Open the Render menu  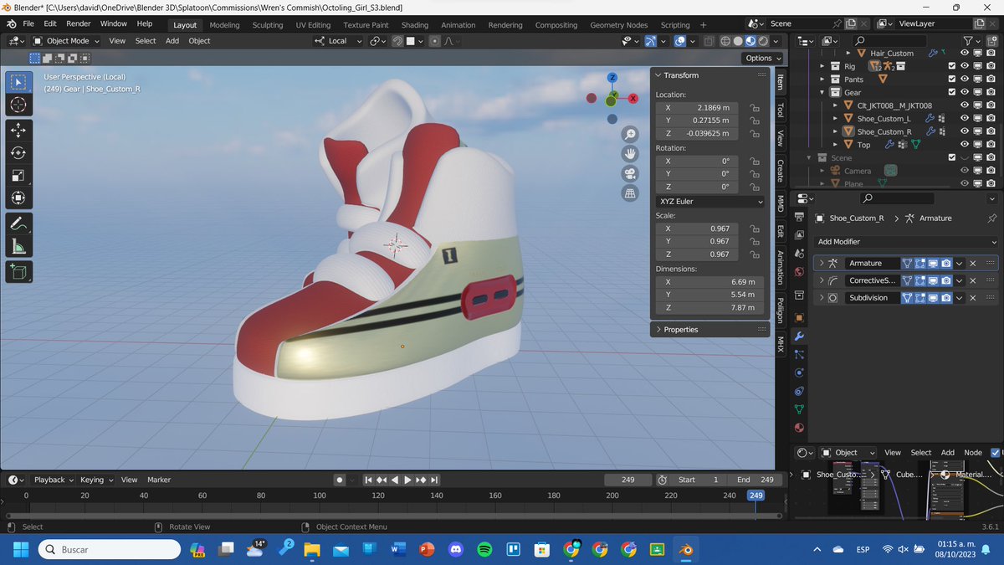click(78, 23)
